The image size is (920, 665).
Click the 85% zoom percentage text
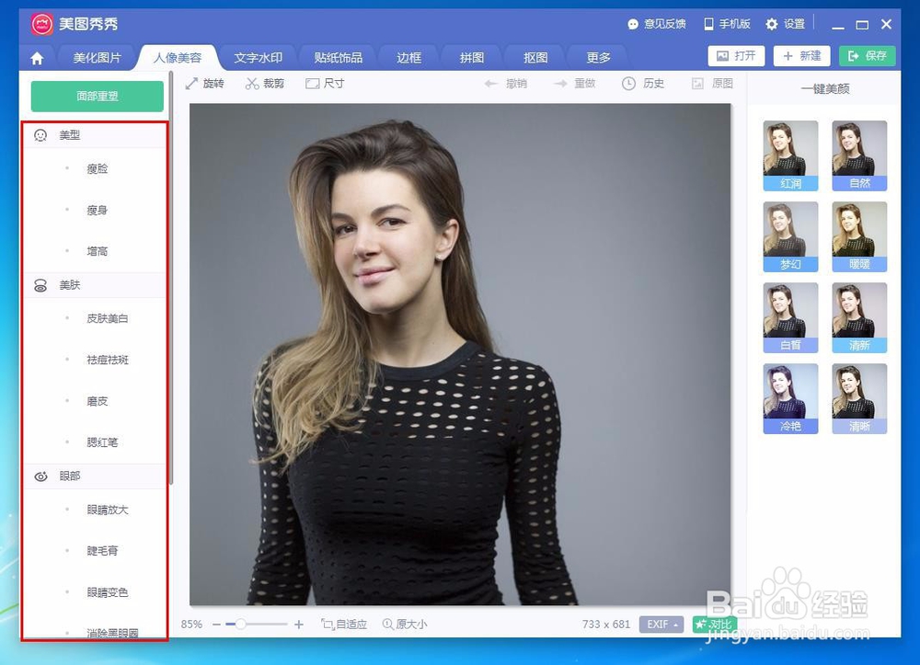(191, 625)
